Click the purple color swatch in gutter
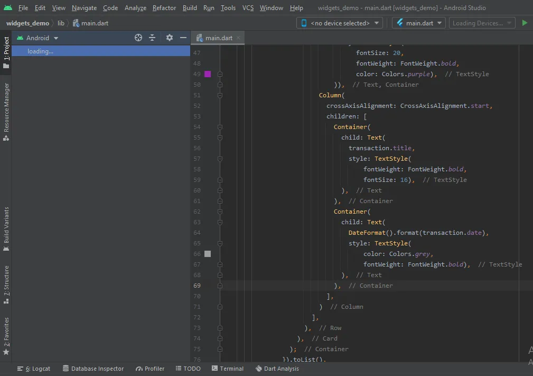 [208, 74]
